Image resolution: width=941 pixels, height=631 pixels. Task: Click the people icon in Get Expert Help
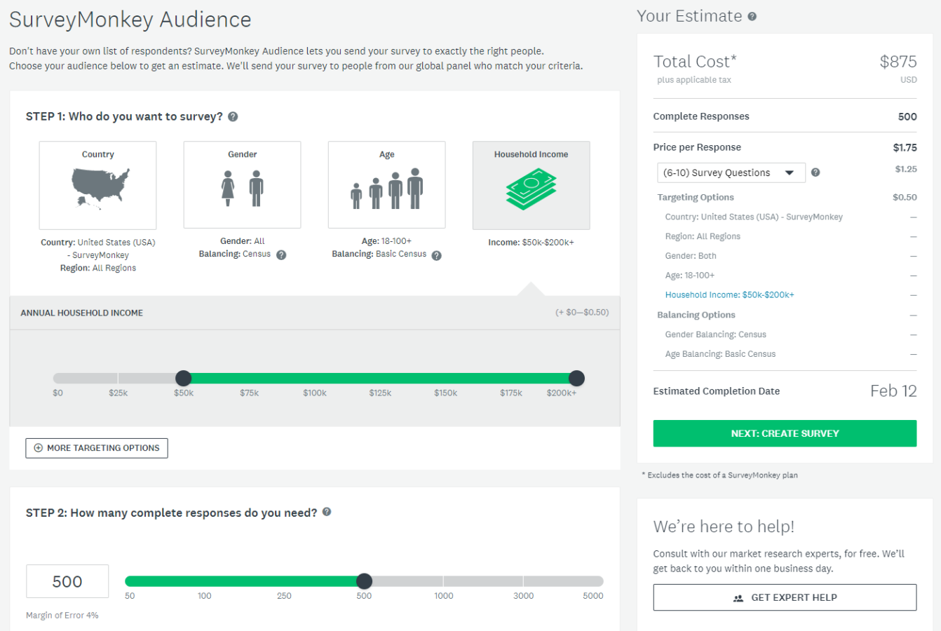pos(738,598)
